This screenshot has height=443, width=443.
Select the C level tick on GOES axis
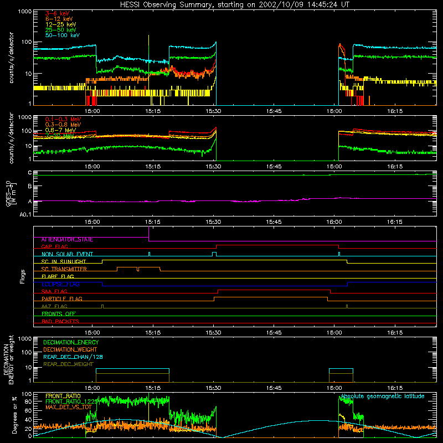click(30, 173)
